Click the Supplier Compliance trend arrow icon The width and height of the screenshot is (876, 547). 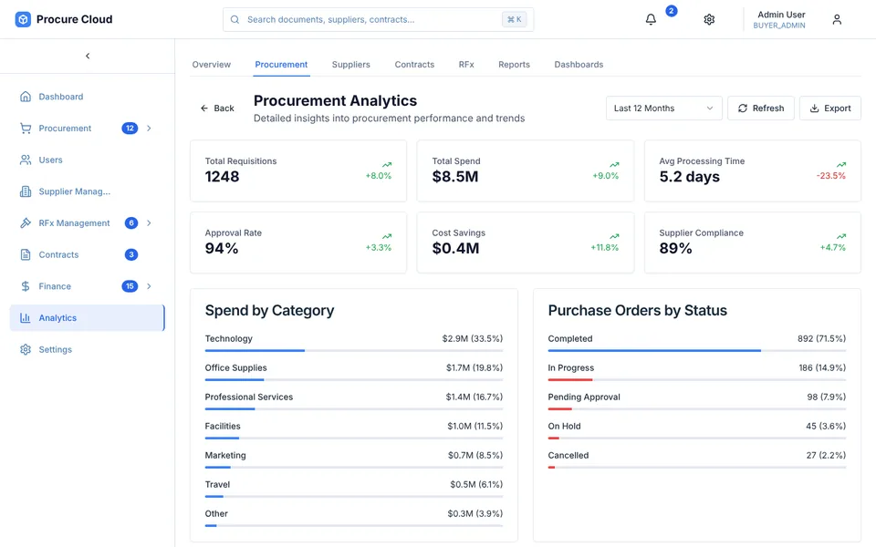click(x=840, y=237)
